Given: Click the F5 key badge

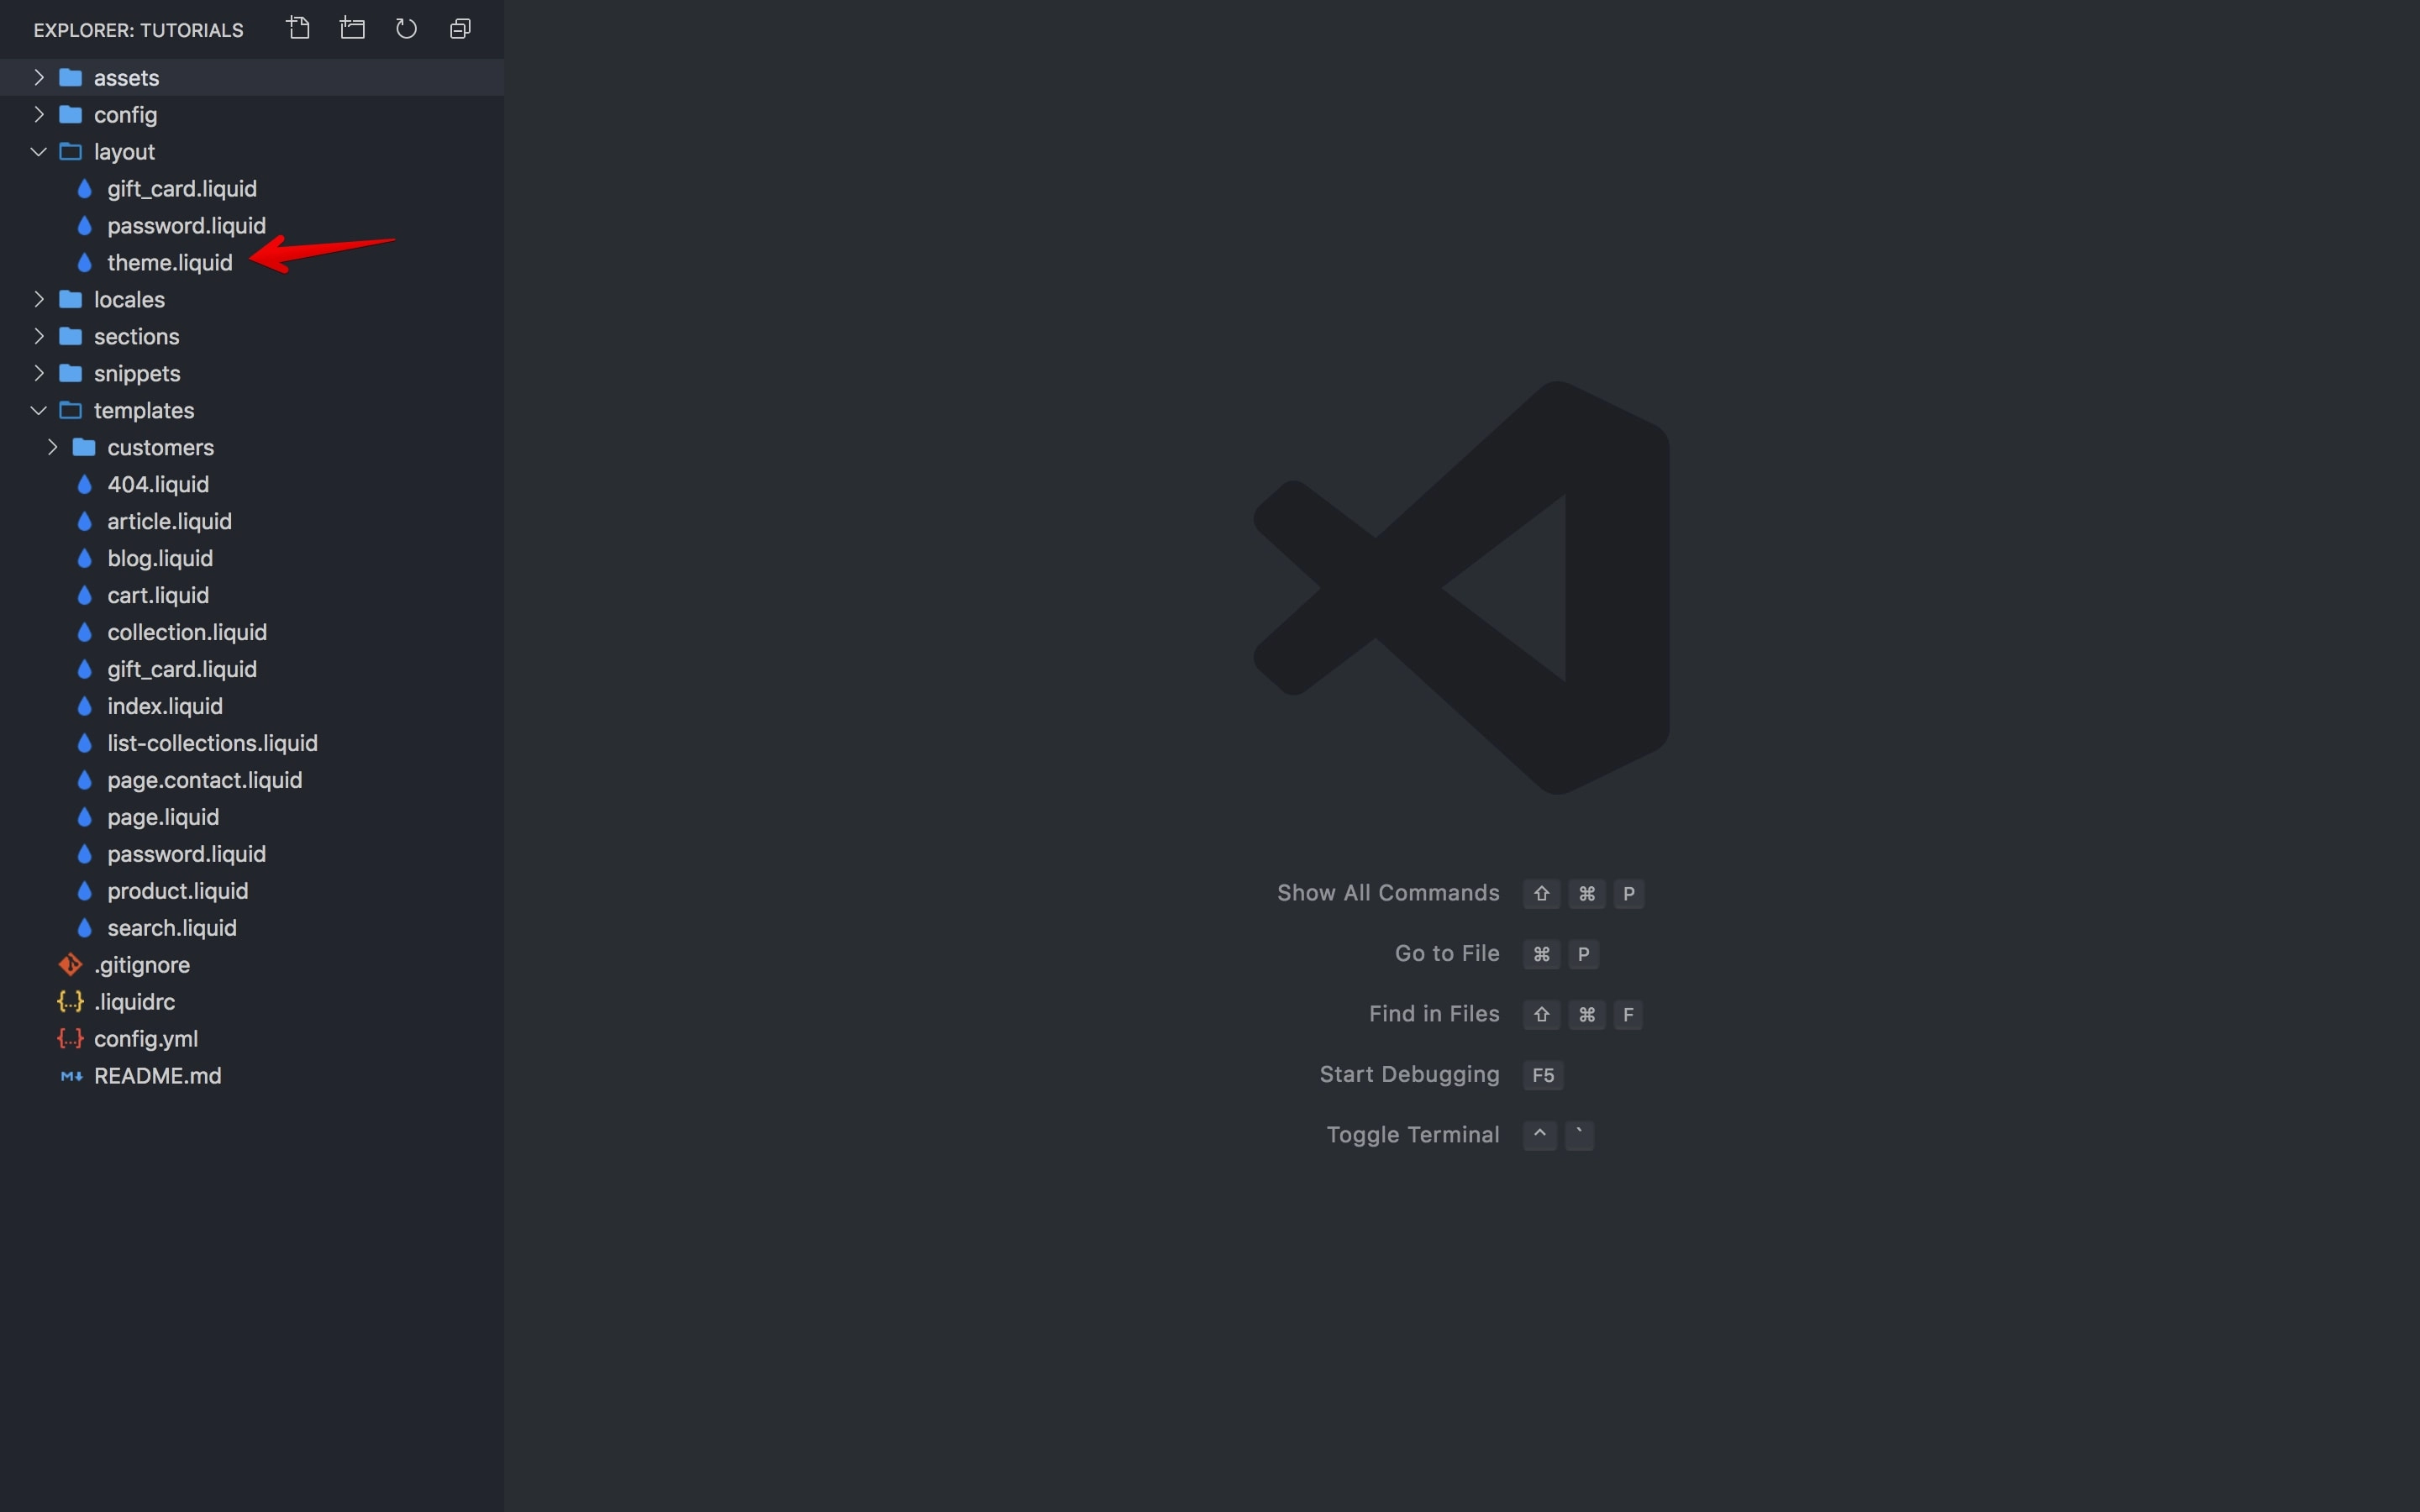Looking at the screenshot, I should pyautogui.click(x=1543, y=1075).
